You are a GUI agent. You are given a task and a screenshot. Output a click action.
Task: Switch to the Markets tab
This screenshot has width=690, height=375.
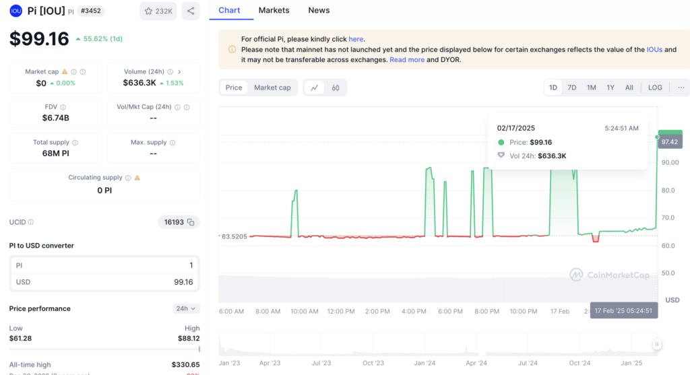click(x=274, y=10)
